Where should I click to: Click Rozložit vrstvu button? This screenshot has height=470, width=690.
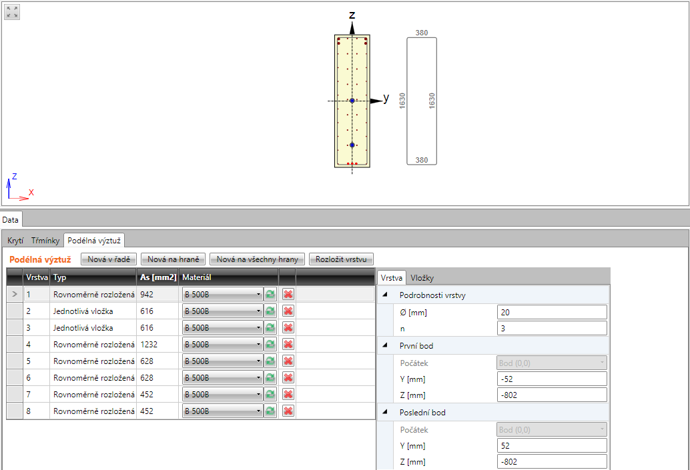tap(341, 259)
